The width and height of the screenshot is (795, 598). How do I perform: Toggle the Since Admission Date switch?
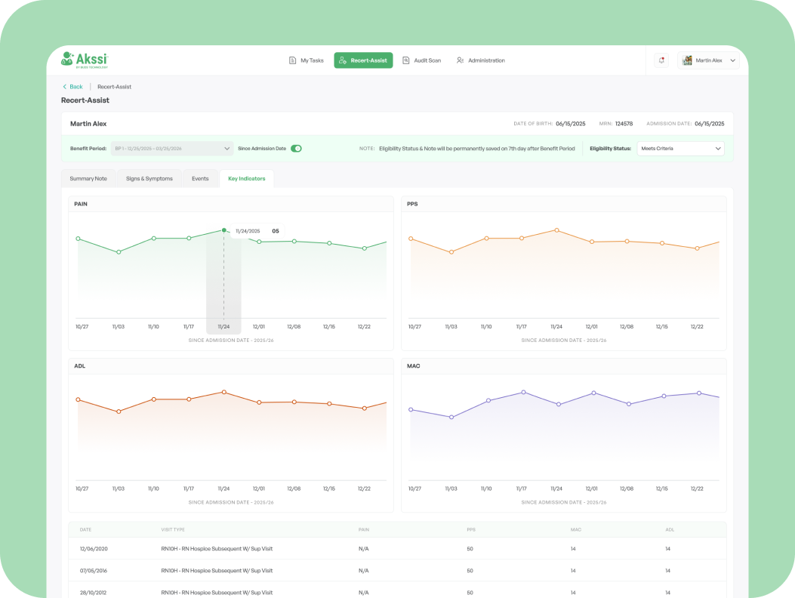296,149
